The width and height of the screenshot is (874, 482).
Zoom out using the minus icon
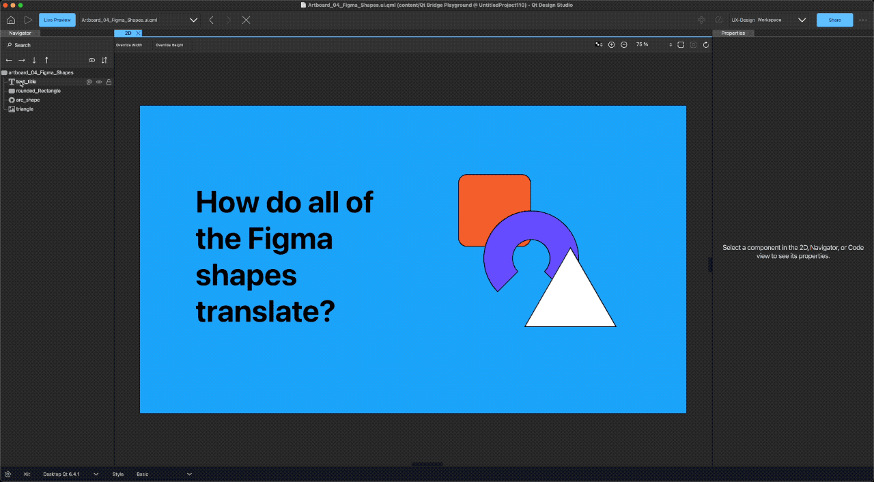[x=623, y=44]
